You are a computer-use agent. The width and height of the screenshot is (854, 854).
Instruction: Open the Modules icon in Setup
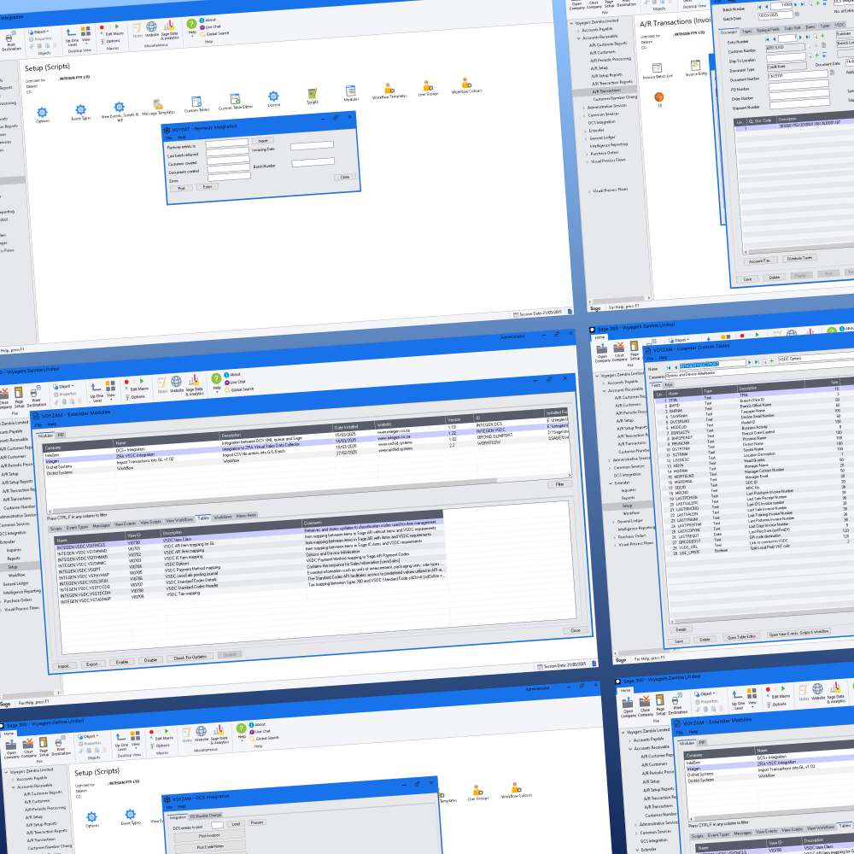coord(351,91)
